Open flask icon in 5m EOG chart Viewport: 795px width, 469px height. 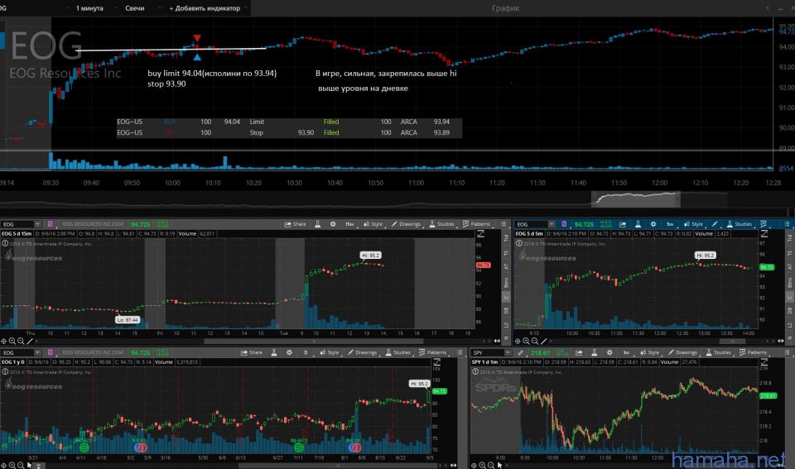tap(638, 224)
